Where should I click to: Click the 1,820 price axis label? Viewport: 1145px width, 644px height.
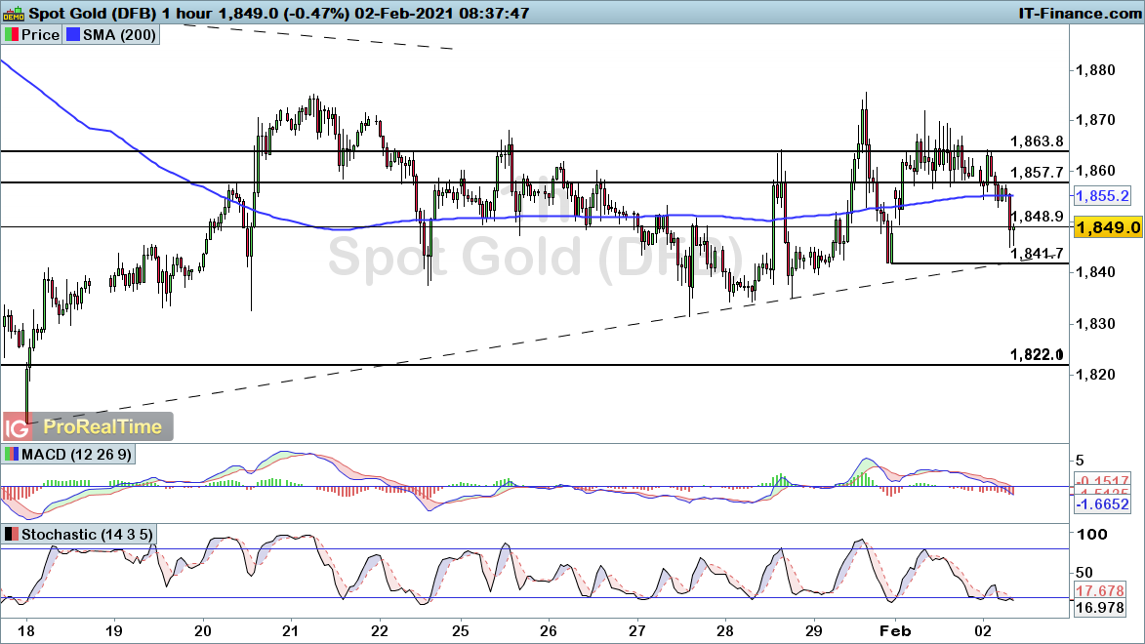(x=1095, y=375)
